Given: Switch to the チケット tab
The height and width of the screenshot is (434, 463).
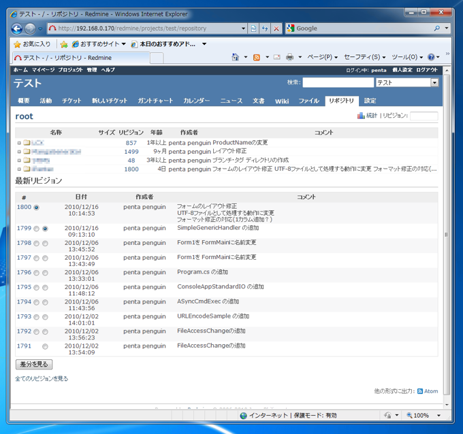Looking at the screenshot, I should [71, 101].
